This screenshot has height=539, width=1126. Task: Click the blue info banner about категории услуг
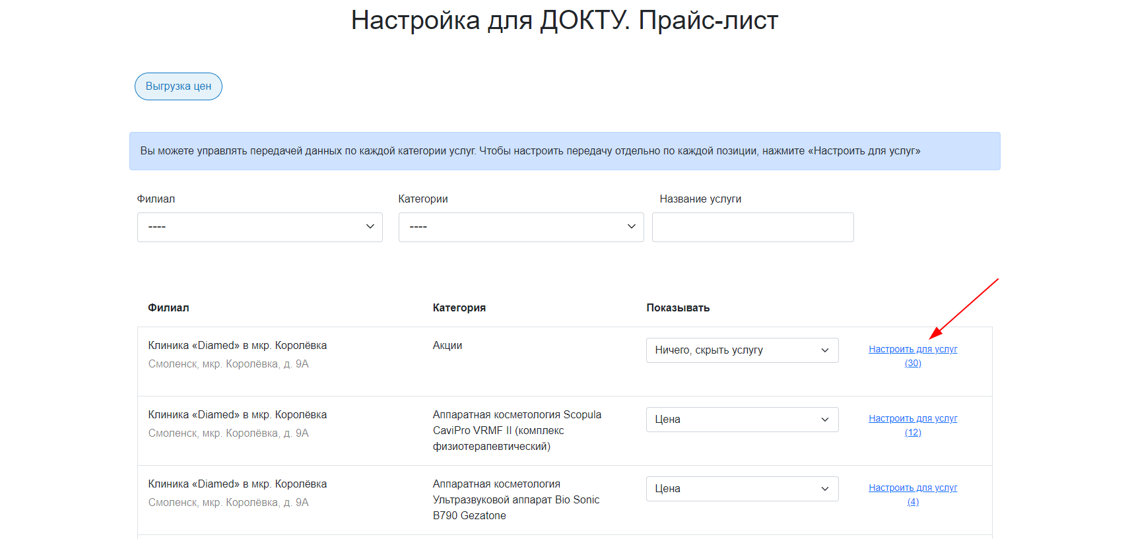click(x=565, y=151)
